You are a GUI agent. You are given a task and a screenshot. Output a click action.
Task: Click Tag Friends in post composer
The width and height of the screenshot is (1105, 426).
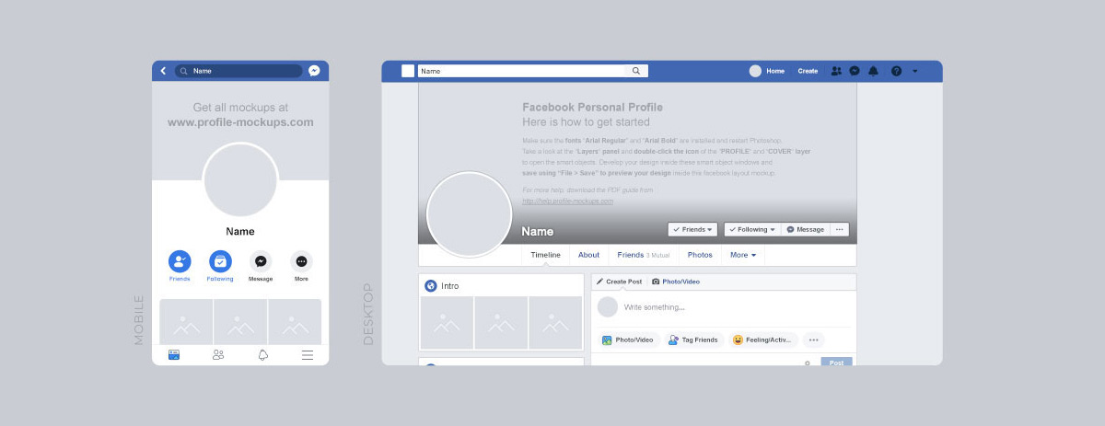pyautogui.click(x=693, y=340)
